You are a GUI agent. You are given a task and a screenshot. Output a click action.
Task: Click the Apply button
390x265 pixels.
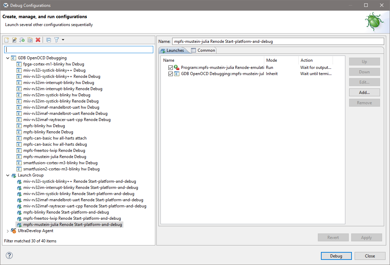point(366,238)
